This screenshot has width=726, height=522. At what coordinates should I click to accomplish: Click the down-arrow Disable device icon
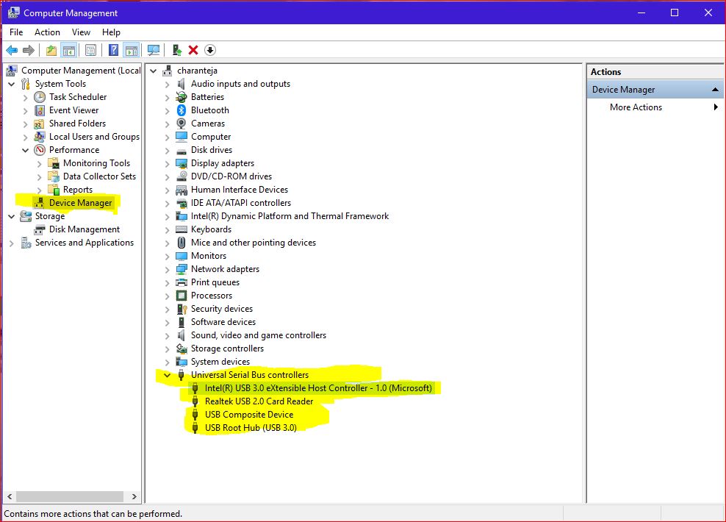click(x=210, y=50)
